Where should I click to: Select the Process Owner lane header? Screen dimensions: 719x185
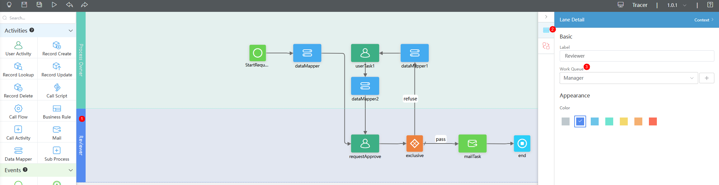81,60
